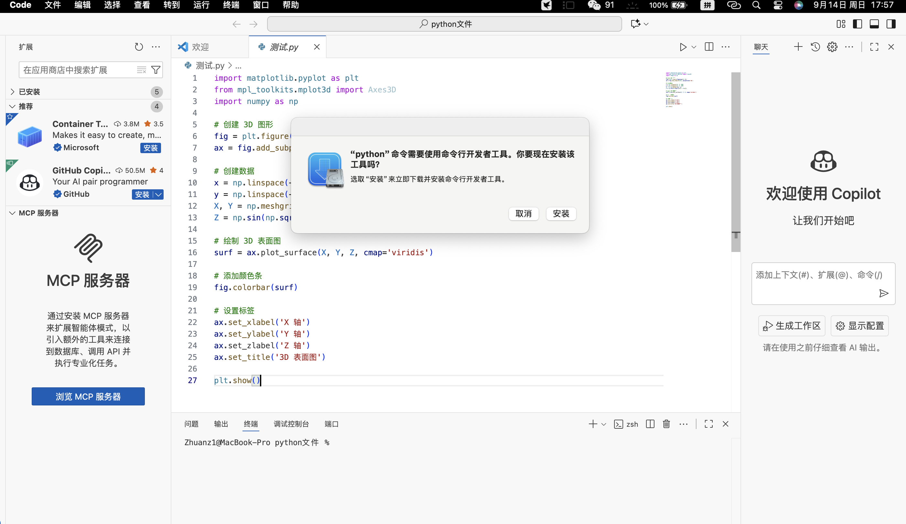Show Copilot chat history
Viewport: 906px width, 524px height.
pos(815,47)
